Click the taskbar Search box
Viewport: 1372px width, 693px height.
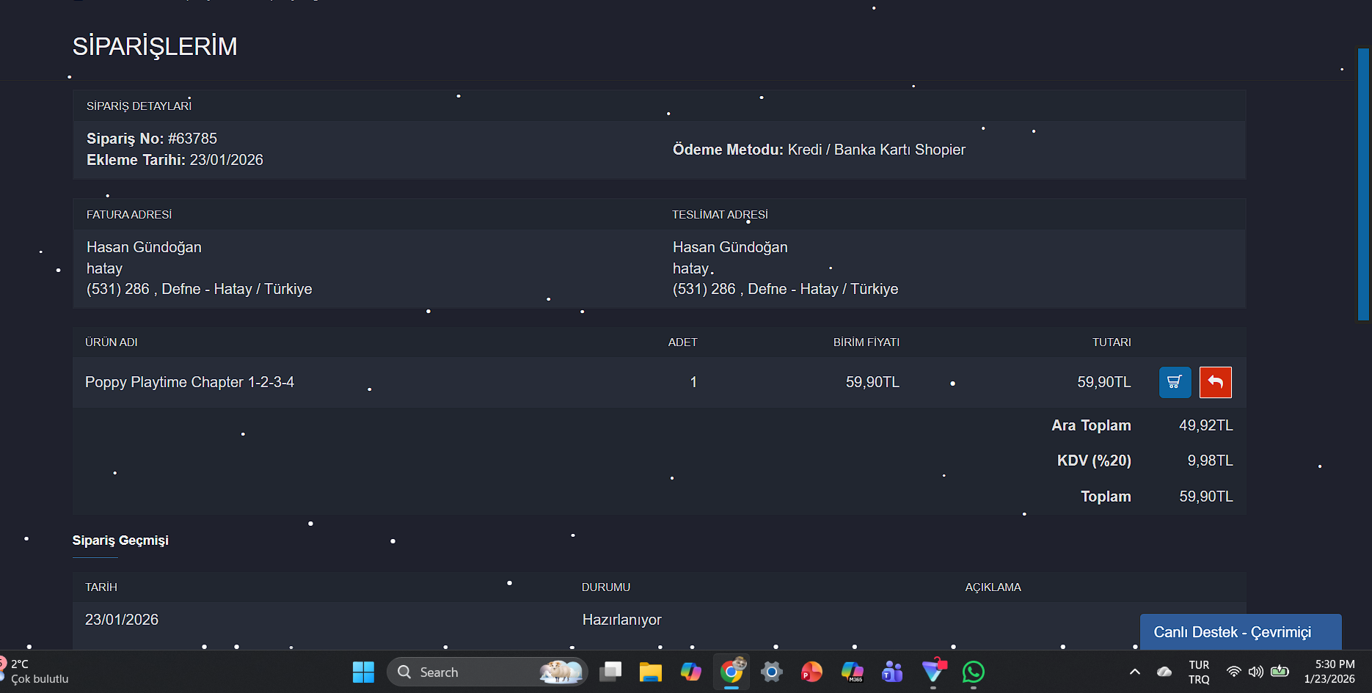point(487,672)
